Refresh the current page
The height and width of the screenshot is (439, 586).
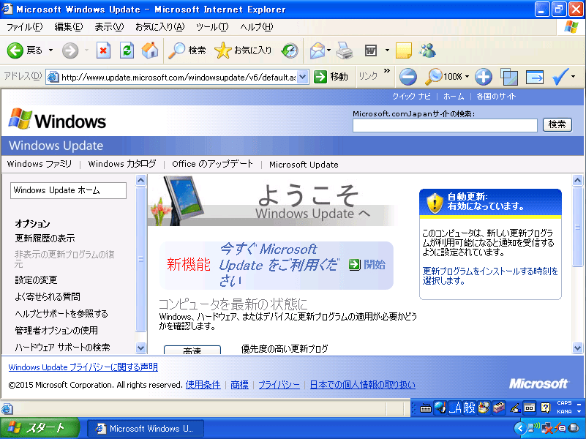coord(124,50)
